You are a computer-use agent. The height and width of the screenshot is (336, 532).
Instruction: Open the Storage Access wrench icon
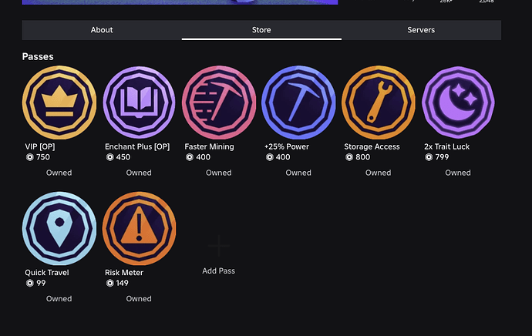point(379,102)
